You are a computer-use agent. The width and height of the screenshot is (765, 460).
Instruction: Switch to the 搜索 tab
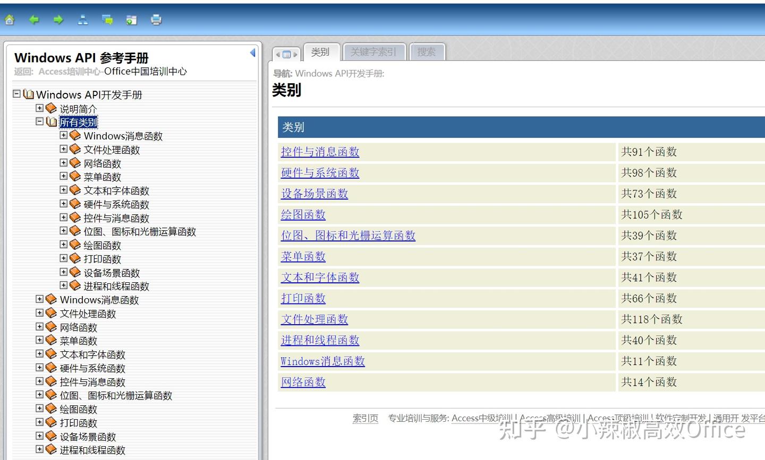point(427,51)
